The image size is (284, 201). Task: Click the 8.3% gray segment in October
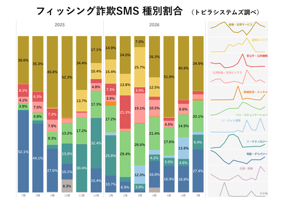(67, 186)
